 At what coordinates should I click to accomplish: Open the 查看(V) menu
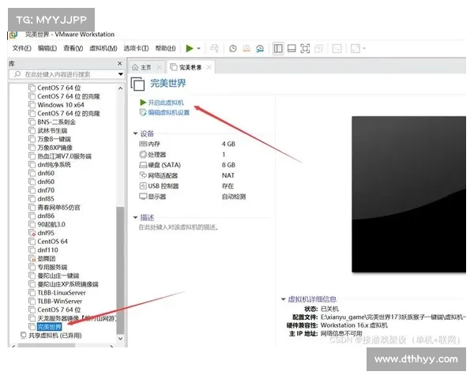click(73, 48)
